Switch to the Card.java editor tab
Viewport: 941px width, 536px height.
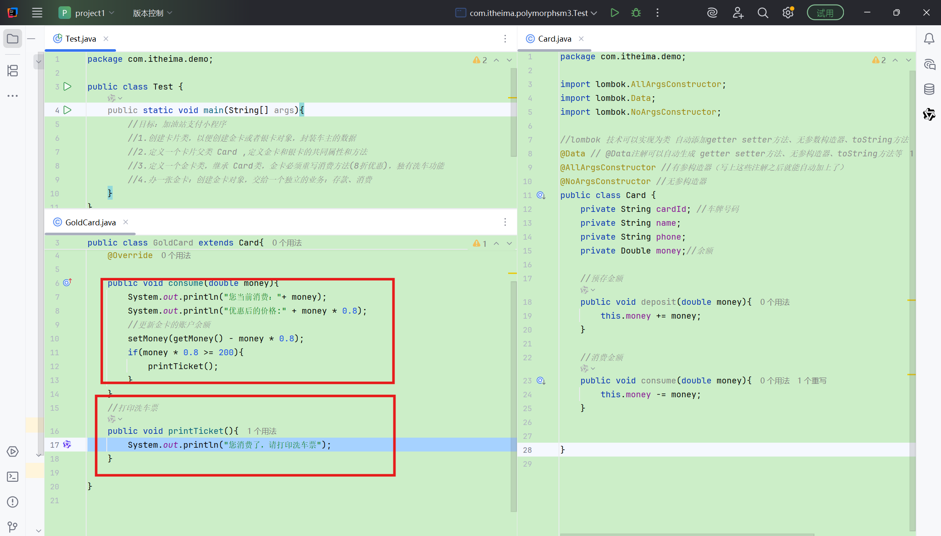(x=554, y=39)
